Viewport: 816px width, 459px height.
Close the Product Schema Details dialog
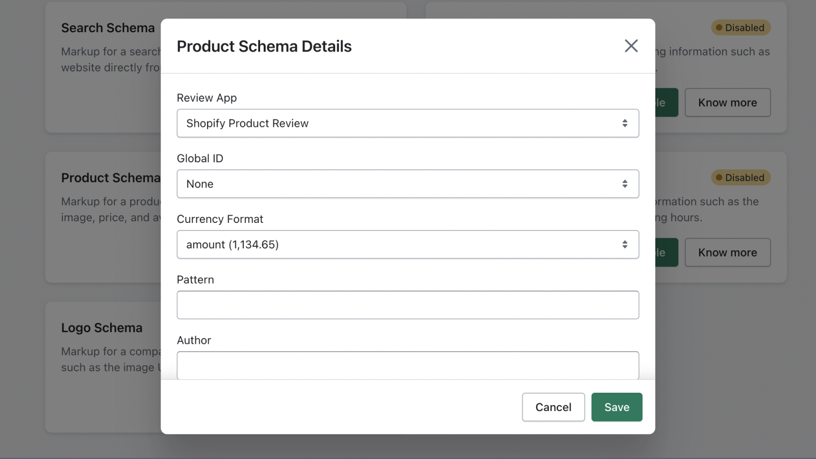tap(631, 46)
